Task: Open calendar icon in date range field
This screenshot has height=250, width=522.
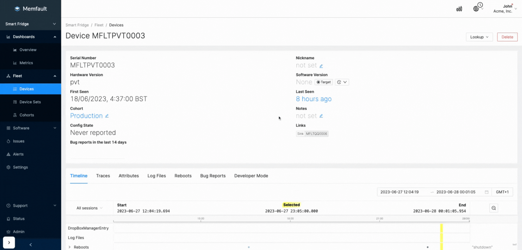Action: tap(486, 192)
